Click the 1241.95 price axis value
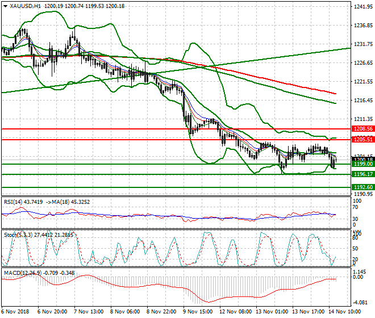Screen dimensions: 375x318 [x=363, y=7]
